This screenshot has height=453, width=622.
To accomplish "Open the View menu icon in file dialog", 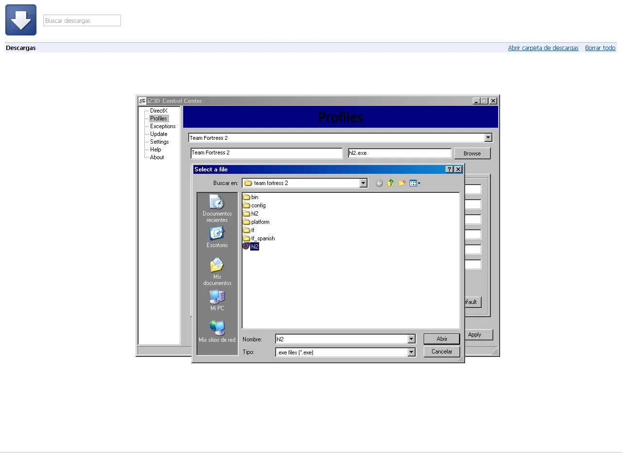I will [415, 183].
